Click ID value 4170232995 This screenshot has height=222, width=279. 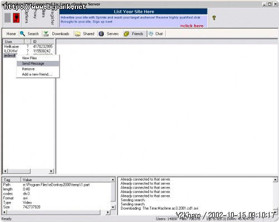[43, 46]
